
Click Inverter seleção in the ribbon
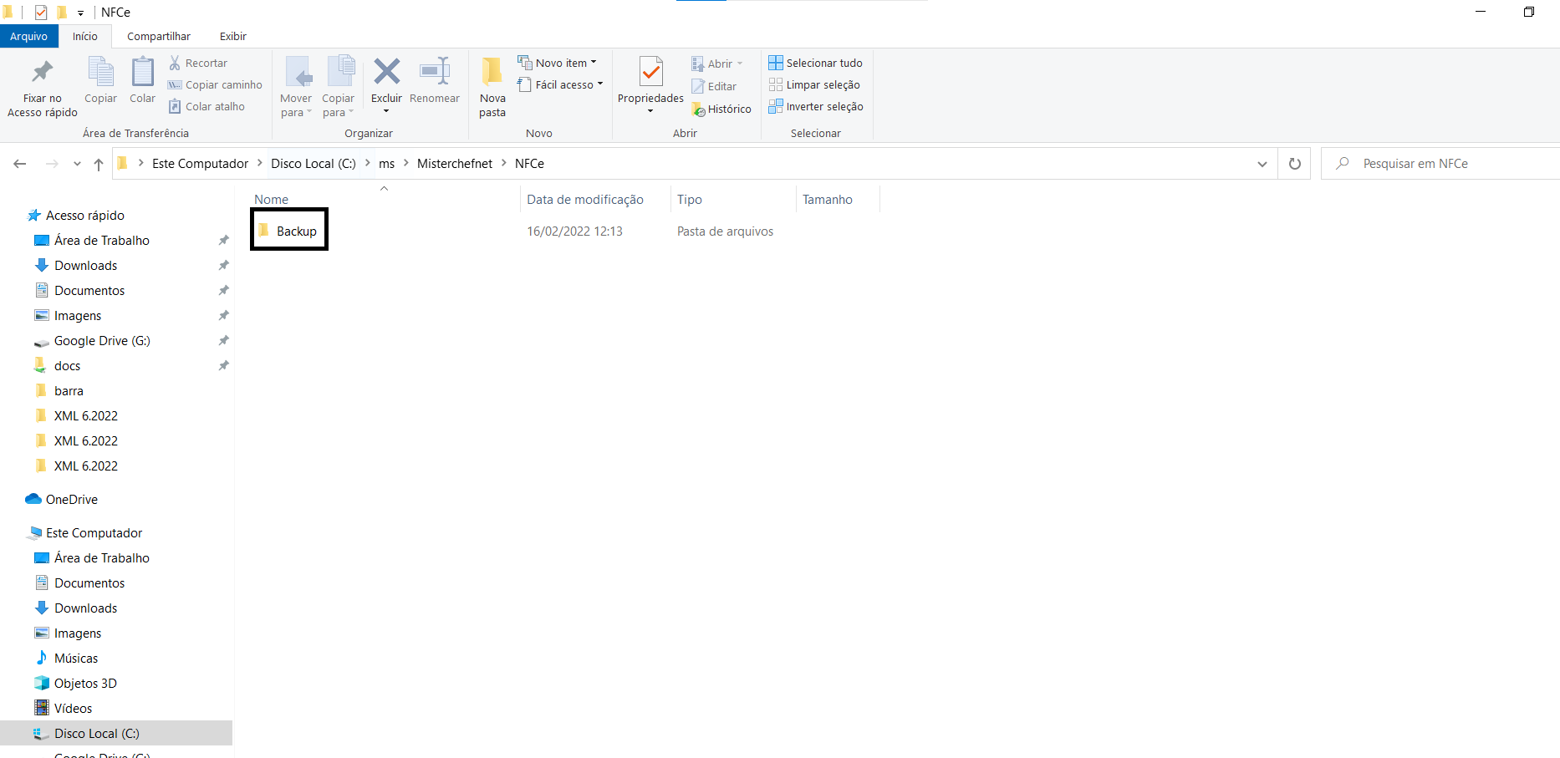pyautogui.click(x=816, y=106)
